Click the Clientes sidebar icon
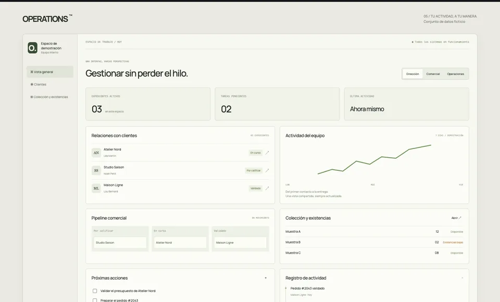The image size is (500, 302). coord(32,84)
